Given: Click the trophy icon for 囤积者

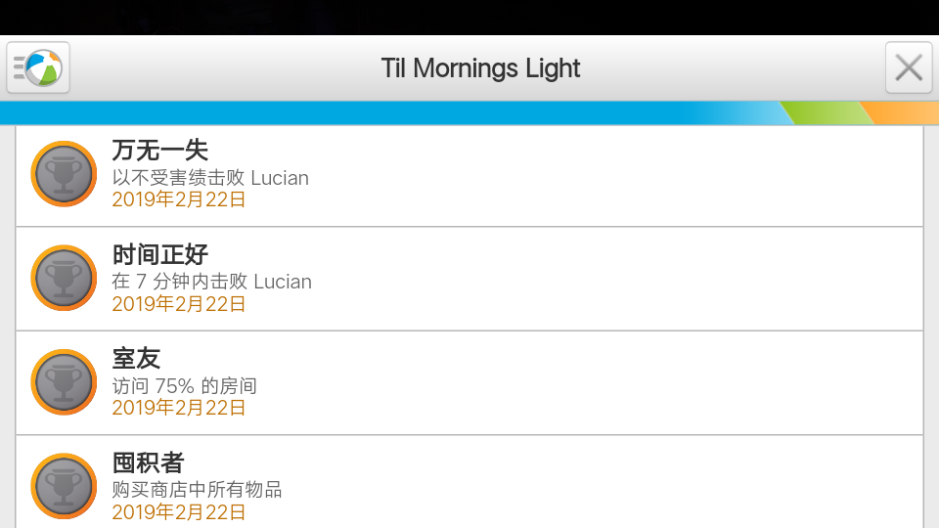Looking at the screenshot, I should (x=64, y=486).
